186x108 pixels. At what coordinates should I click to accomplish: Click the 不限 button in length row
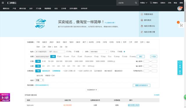click(38, 66)
